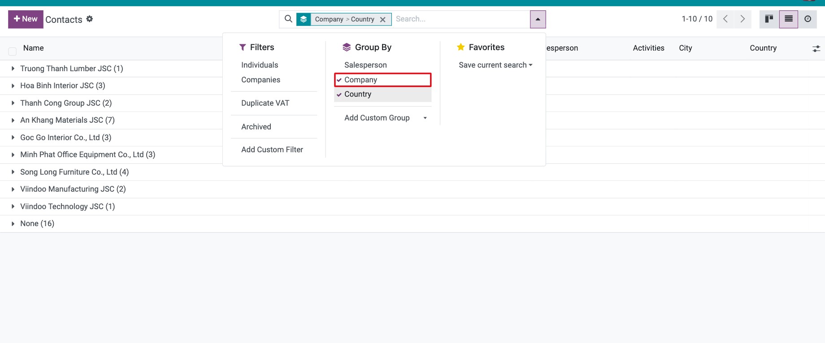Click the group-by layers icon in the search facet
This screenshot has width=825, height=343.
[x=304, y=19]
